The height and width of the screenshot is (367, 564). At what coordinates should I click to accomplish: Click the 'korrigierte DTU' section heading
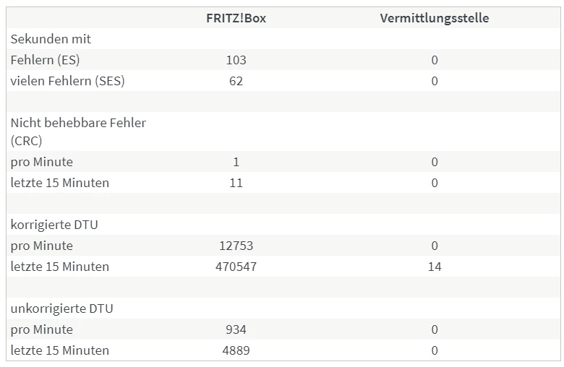(x=54, y=225)
